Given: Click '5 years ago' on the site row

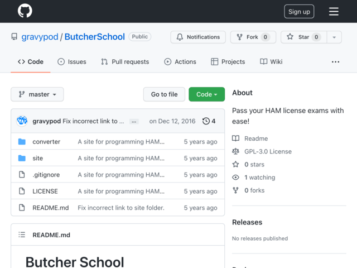Looking at the screenshot, I should pos(201,158).
